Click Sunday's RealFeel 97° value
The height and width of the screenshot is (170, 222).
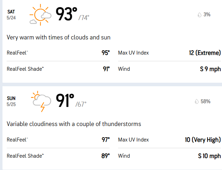[x=106, y=140]
